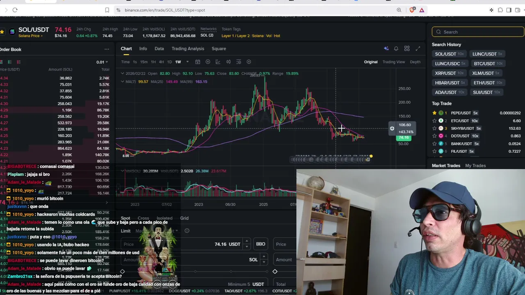525x295 pixels.
Task: Open the candlestick chart style icon
Action: click(228, 62)
